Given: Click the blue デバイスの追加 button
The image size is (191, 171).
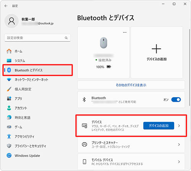Looking at the screenshot, I should pos(159,126).
